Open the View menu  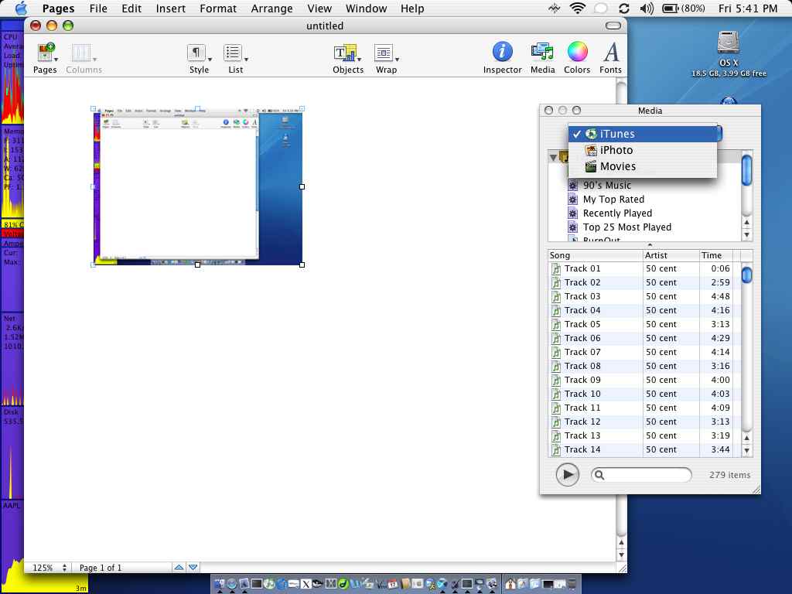point(319,9)
